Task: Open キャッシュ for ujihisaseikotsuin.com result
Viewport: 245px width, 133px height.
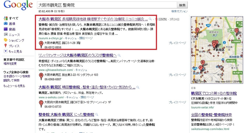Action: (81, 70)
